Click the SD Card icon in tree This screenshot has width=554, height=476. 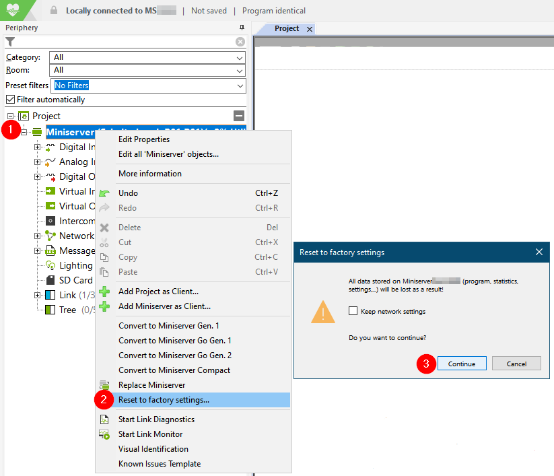[50, 280]
